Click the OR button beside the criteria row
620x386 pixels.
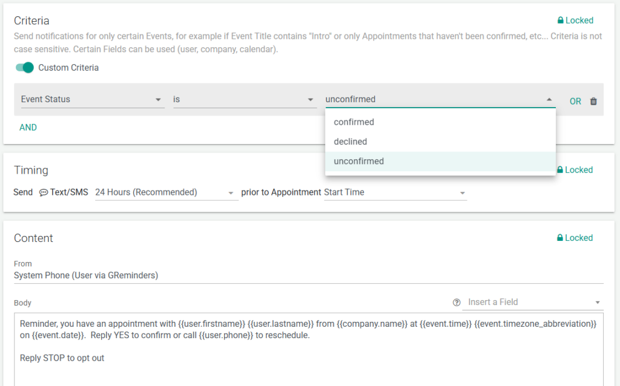point(575,102)
